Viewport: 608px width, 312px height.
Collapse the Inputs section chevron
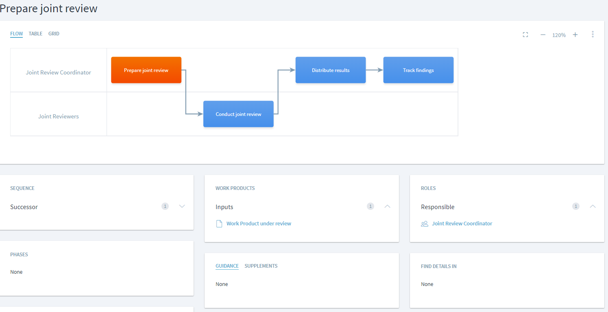[x=387, y=206]
